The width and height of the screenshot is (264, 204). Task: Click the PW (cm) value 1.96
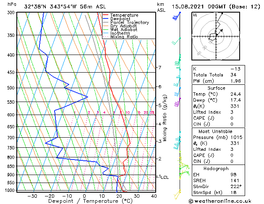[236, 81]
